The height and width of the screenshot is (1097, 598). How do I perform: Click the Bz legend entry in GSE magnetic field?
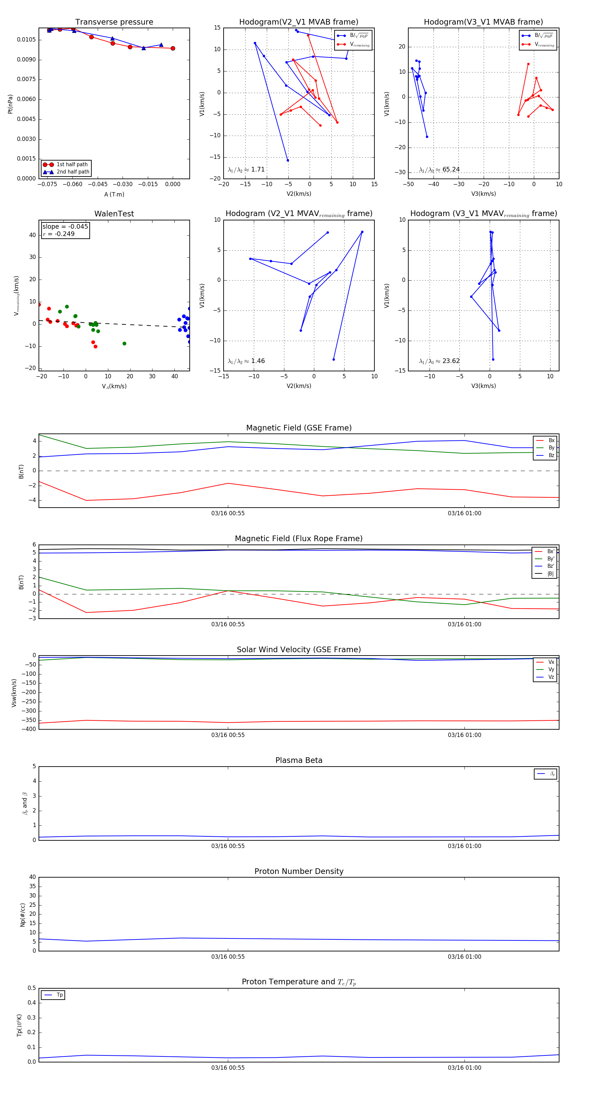545,456
